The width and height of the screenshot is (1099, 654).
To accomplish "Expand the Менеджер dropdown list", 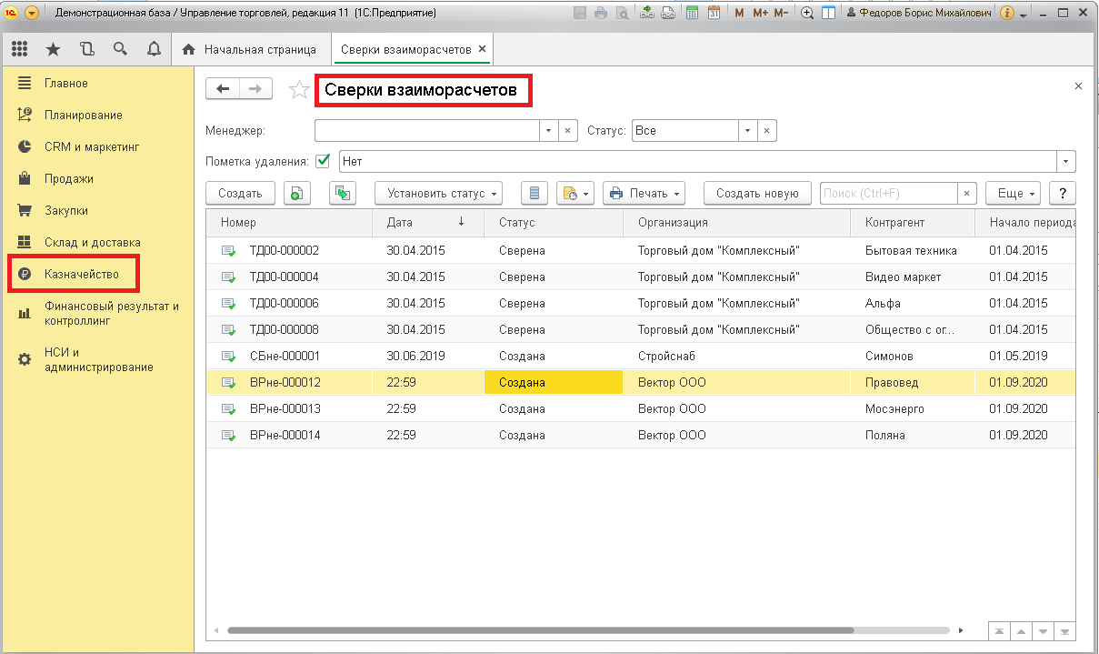I will (x=548, y=131).
